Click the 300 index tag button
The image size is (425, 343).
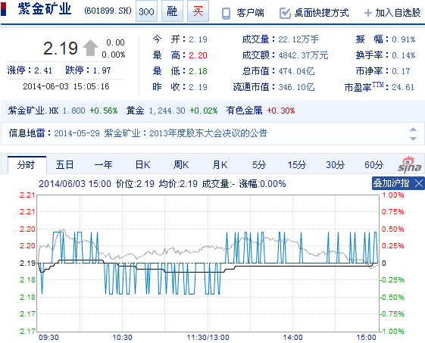146,11
